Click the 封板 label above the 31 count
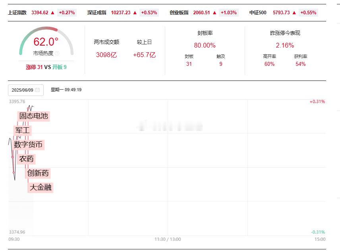Screen dimensions: 340x251 tap(189, 56)
